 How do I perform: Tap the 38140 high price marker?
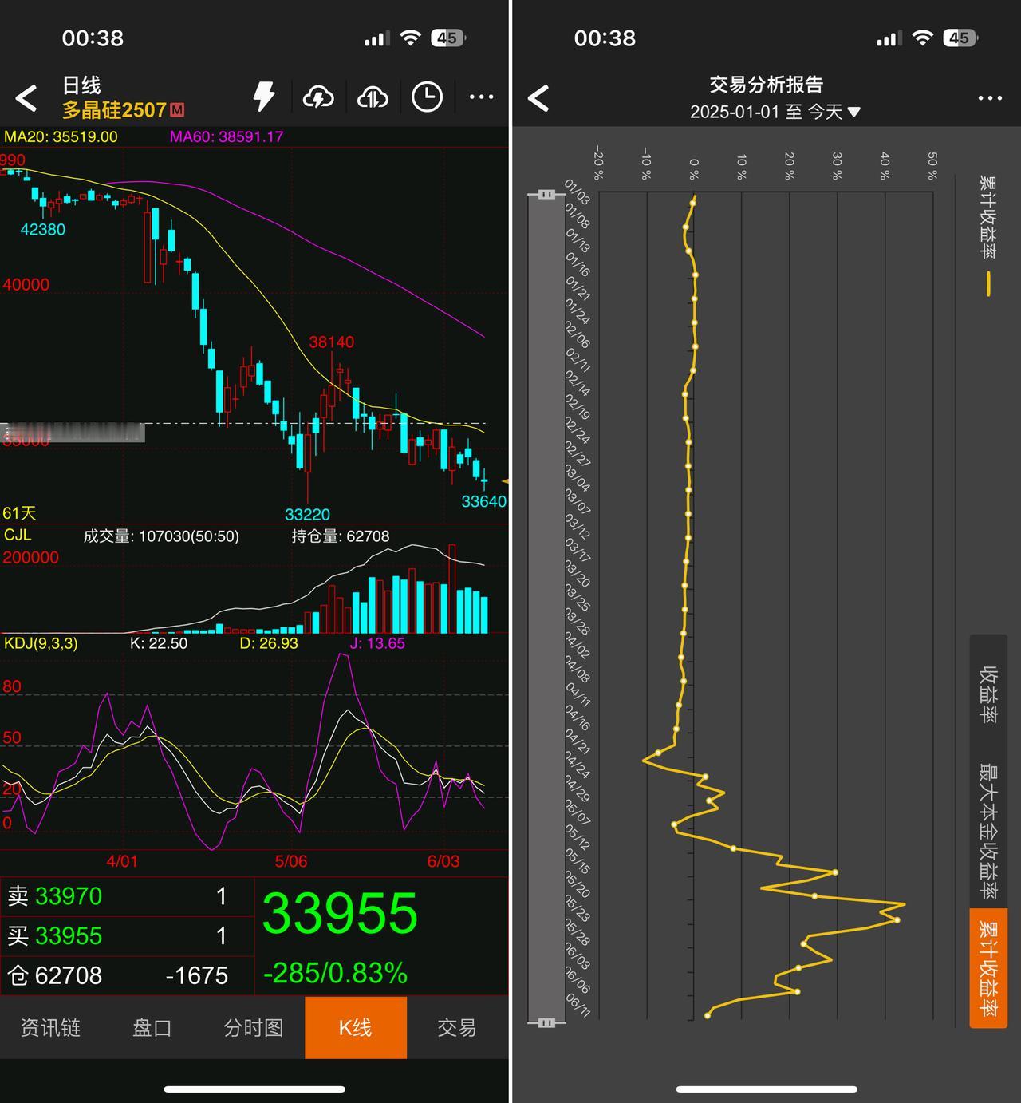(x=332, y=342)
